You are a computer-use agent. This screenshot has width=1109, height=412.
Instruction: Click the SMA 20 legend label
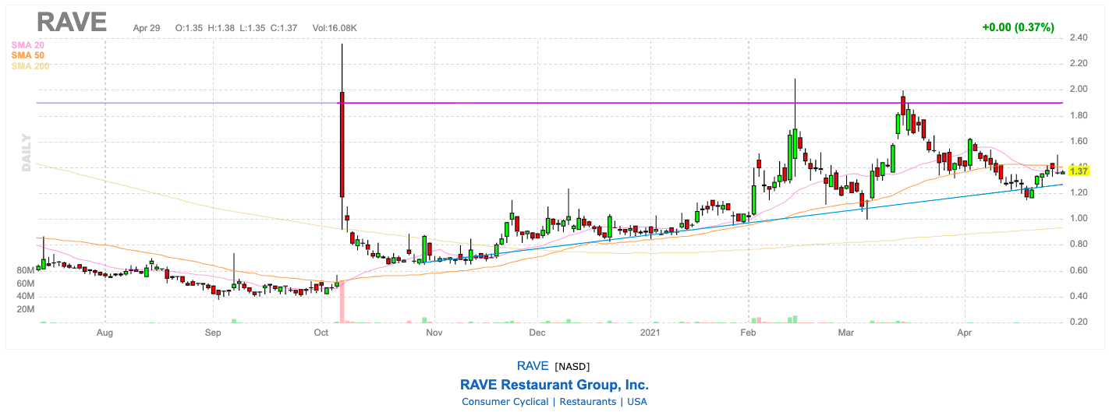coord(27,45)
